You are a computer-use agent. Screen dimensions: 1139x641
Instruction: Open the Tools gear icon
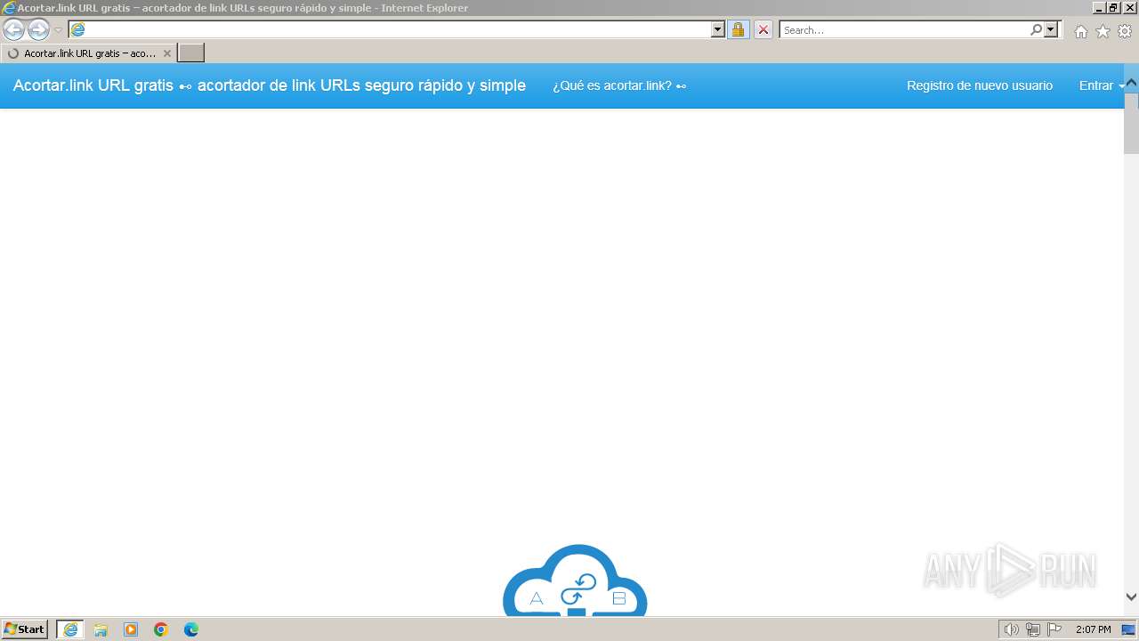pyautogui.click(x=1125, y=31)
